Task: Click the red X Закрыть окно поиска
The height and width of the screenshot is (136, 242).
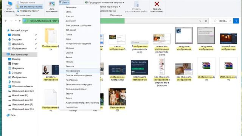Action: coord(157,7)
